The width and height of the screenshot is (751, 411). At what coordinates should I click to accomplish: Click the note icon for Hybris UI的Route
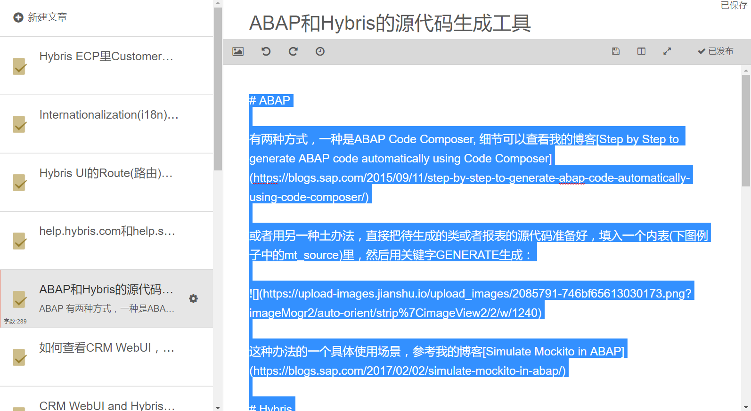pyautogui.click(x=20, y=183)
